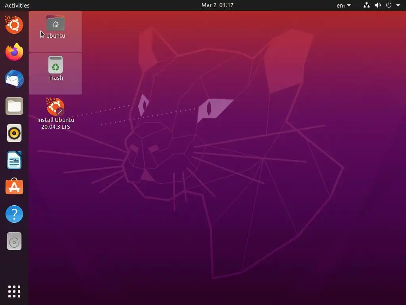Show Applications grid button
The width and height of the screenshot is (406, 305).
[x=14, y=291]
